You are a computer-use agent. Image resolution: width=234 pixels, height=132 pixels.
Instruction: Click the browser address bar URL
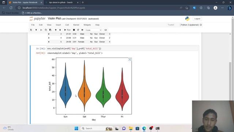54,8
